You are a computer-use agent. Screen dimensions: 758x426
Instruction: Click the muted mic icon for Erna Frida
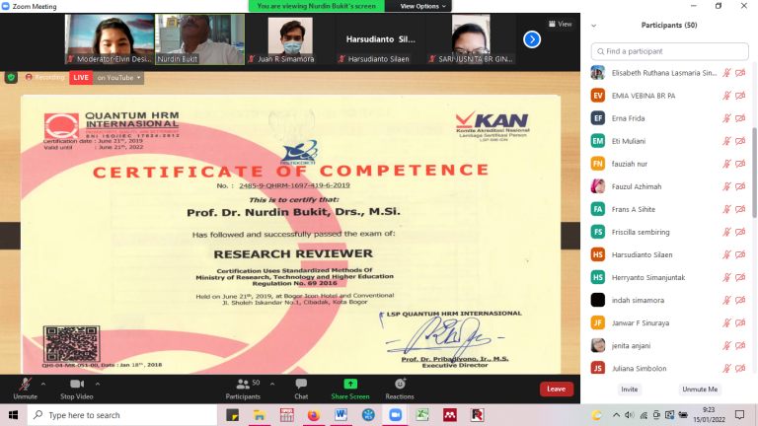726,118
